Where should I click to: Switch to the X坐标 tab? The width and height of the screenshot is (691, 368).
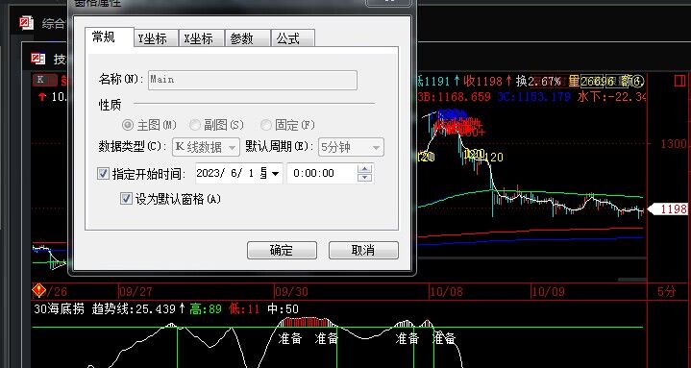coord(202,38)
